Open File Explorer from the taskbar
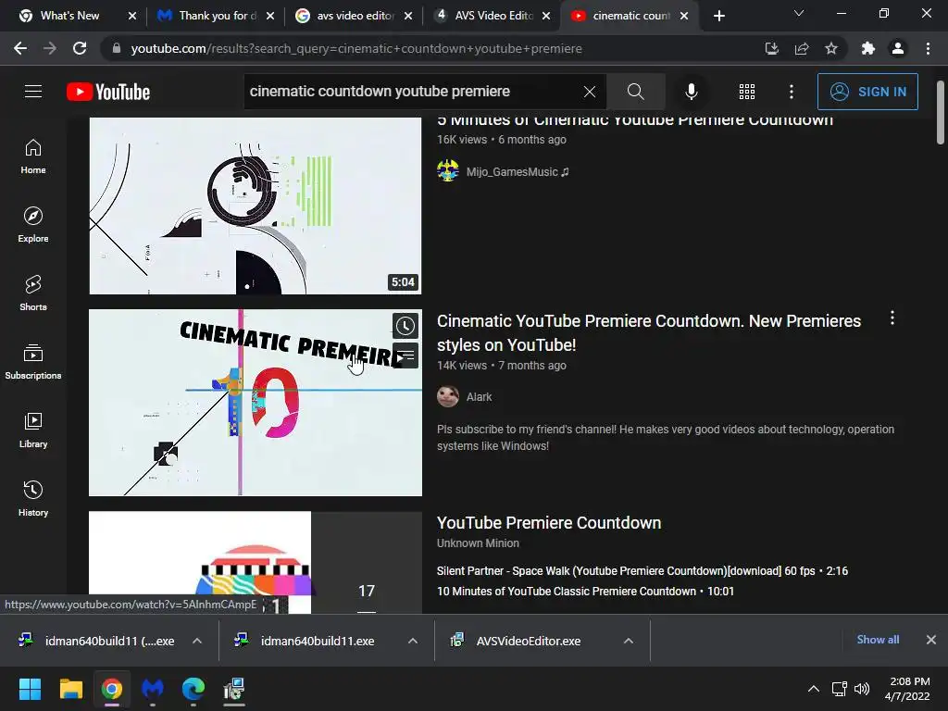The width and height of the screenshot is (948, 711). (70, 689)
